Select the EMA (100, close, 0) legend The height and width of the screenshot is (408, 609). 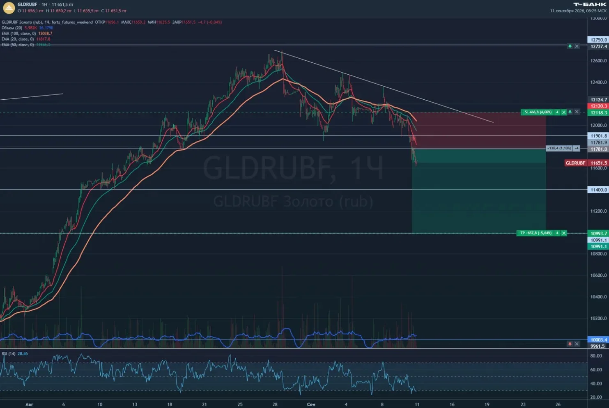19,34
